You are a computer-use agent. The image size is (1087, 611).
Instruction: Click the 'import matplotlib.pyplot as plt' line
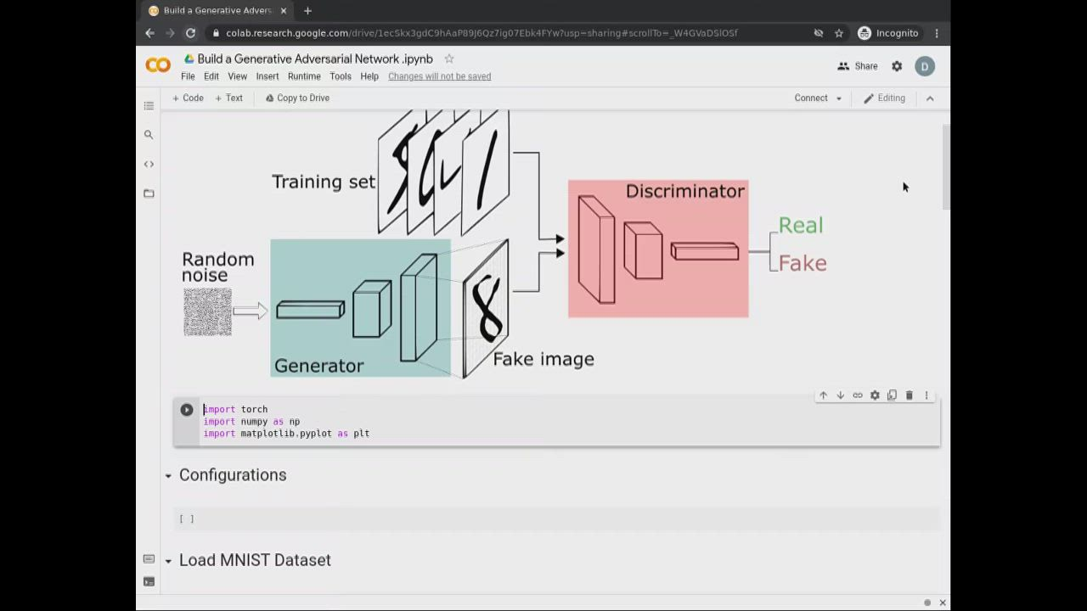286,434
